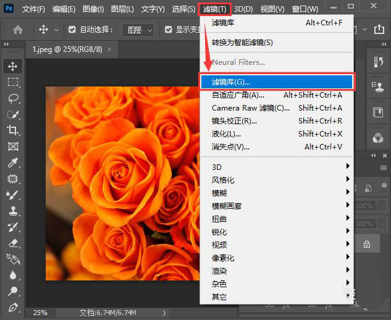The height and width of the screenshot is (320, 391).
Task: Open the 图层 auto-select dropdown
Action: point(138,30)
